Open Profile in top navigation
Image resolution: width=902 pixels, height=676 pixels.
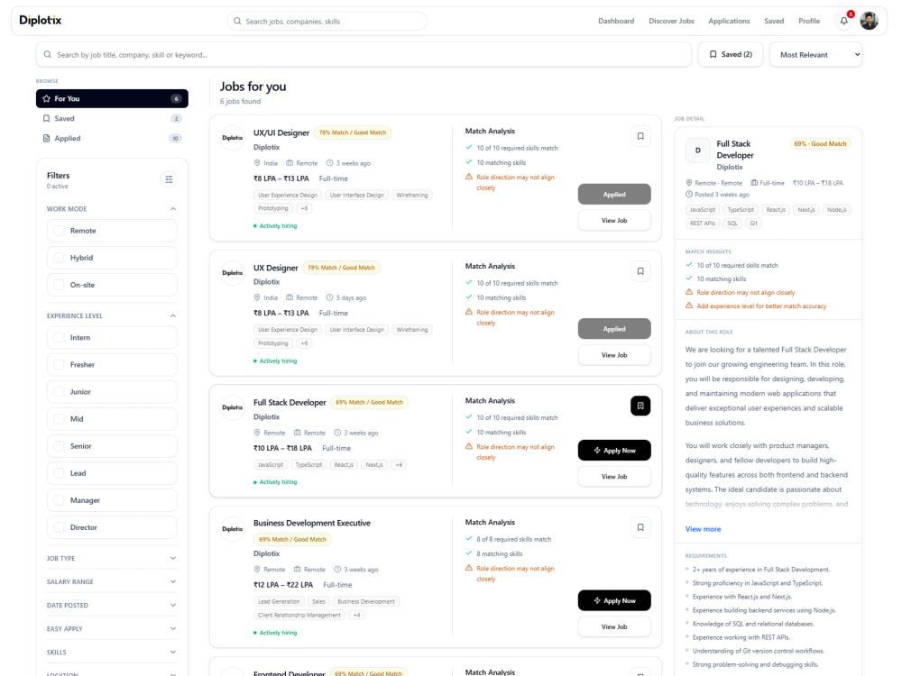point(809,21)
